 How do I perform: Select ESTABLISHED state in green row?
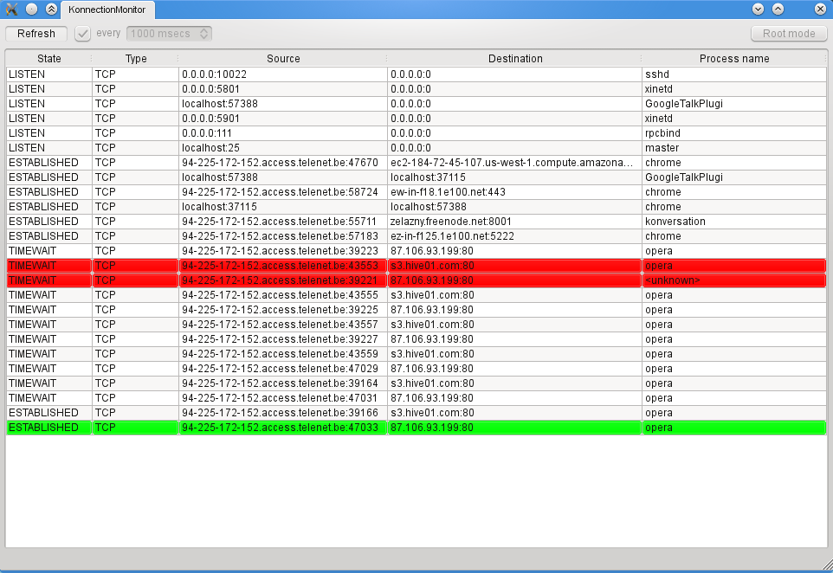[48, 428]
